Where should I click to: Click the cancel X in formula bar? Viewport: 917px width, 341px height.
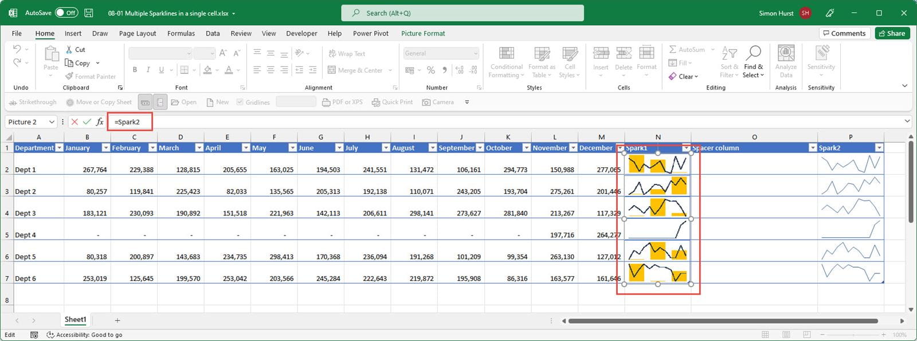[75, 121]
